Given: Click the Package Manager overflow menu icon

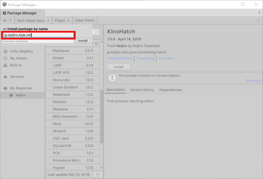Looking at the screenshot, I should coord(259,13).
